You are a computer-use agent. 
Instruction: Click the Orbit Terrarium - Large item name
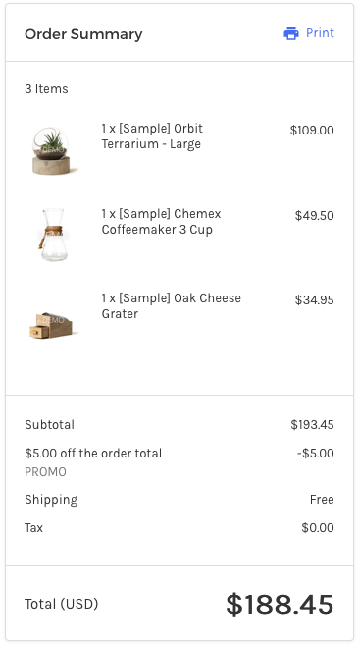tap(152, 136)
